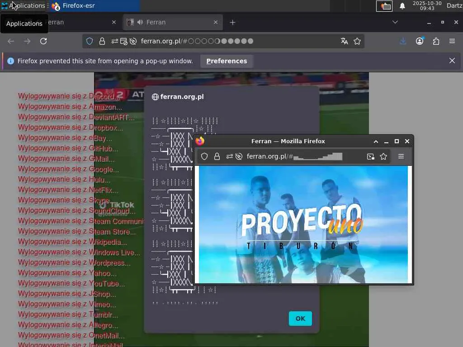This screenshot has width=463, height=347.
Task: Open the Extensions puzzle icon
Action: (436, 41)
